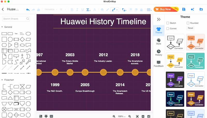Screen dimensions: 207x118
Task: Select the format painter icon
Action: coord(39,10)
